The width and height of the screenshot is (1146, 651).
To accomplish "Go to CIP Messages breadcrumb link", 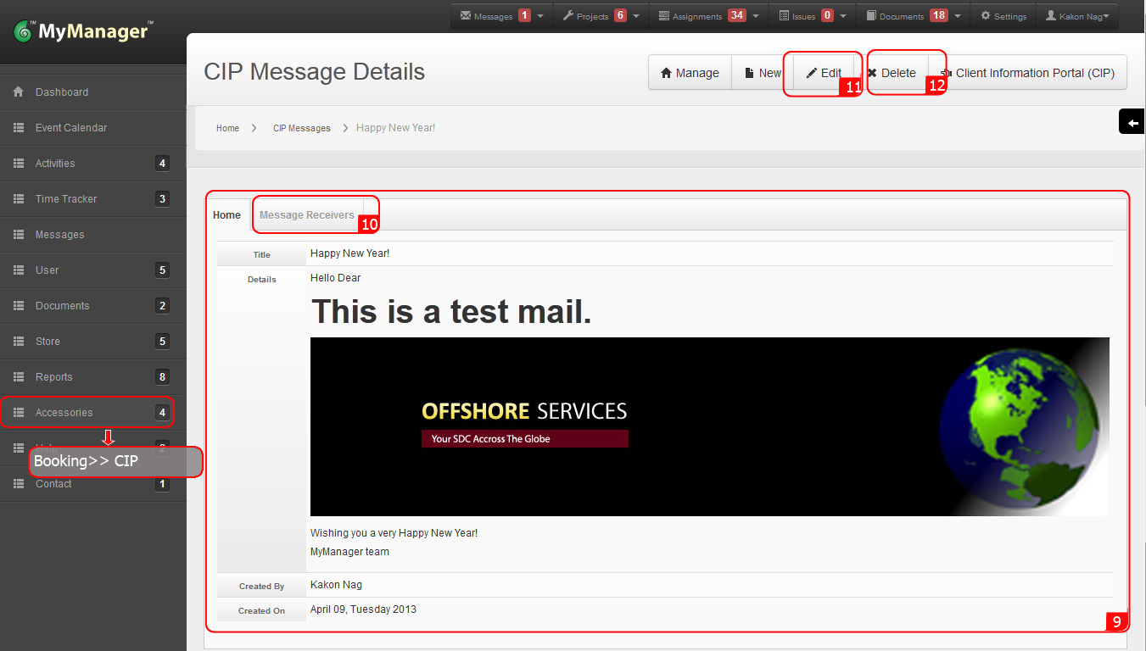I will click(301, 128).
